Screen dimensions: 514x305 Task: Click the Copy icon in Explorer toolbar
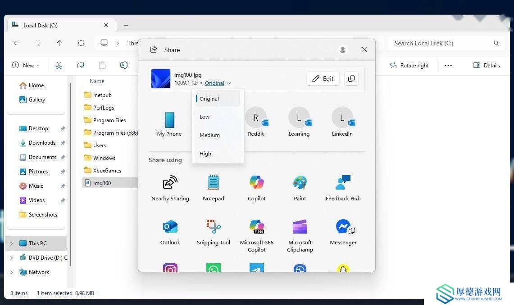pos(80,66)
